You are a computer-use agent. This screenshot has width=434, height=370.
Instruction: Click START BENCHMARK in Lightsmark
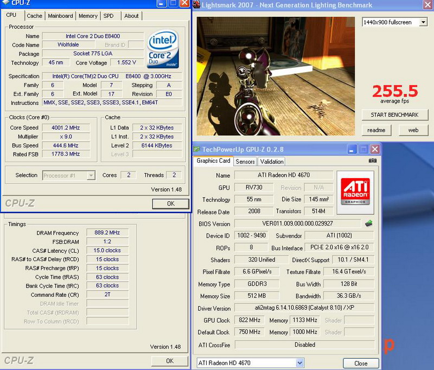click(x=395, y=114)
